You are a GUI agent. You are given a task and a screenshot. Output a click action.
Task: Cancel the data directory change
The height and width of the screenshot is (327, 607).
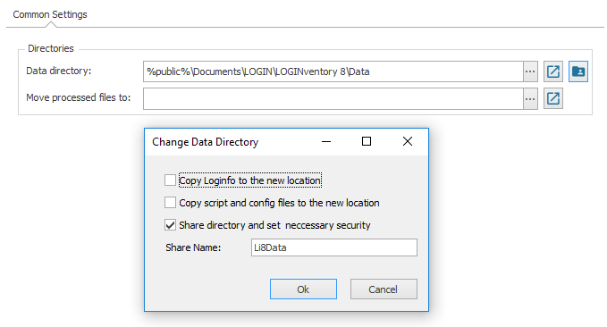click(384, 289)
